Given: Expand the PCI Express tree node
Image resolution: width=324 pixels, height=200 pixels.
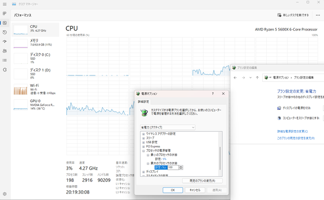Looking at the screenshot, I should point(143,146).
